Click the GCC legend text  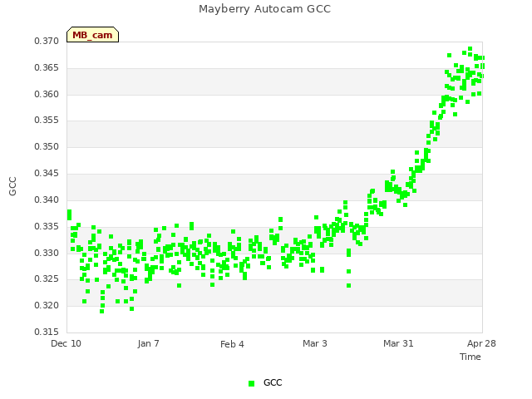pyautogui.click(x=273, y=382)
